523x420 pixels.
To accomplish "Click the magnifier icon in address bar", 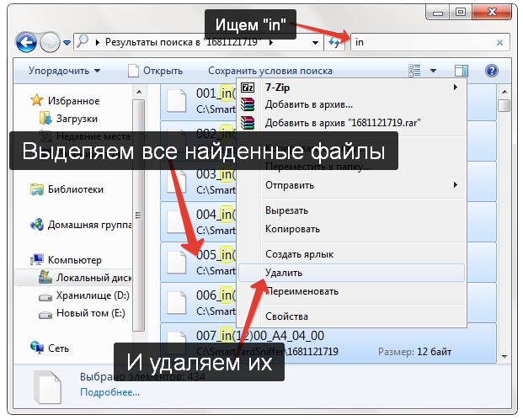I will pos(83,41).
